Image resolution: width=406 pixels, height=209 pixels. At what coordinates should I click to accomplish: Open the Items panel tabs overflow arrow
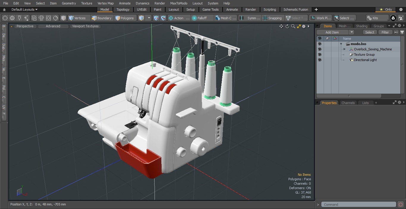click(x=389, y=26)
